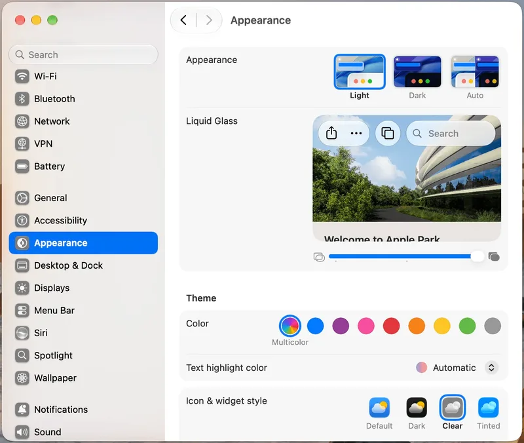Go forward with the right chevron button
Viewport: 524px width, 443px height.
click(209, 20)
